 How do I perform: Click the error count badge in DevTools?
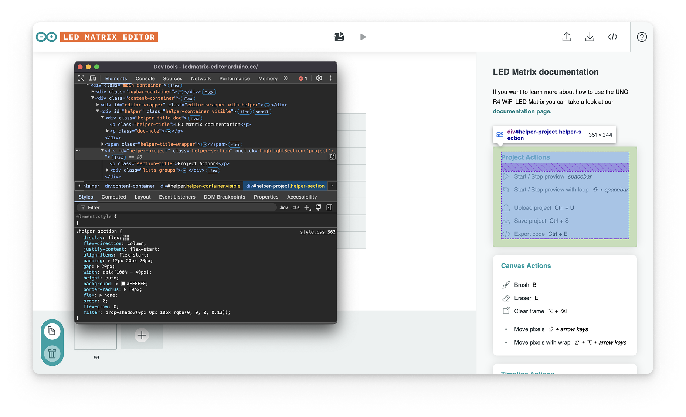[x=303, y=78]
